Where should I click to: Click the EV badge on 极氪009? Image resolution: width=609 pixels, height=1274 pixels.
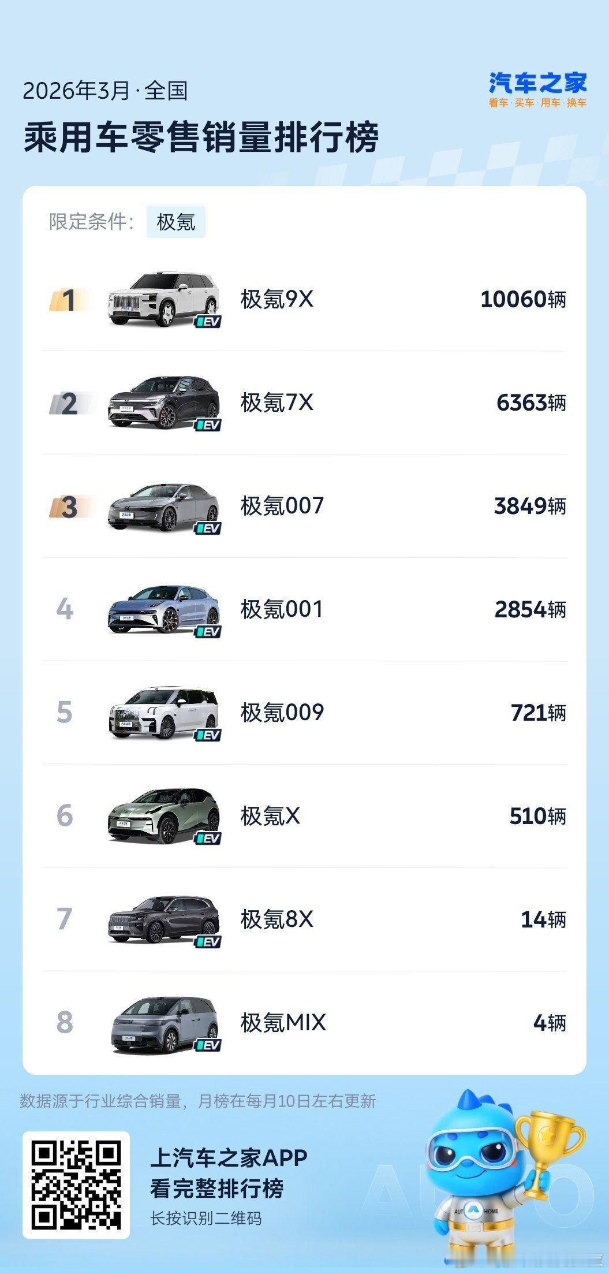coord(207,735)
